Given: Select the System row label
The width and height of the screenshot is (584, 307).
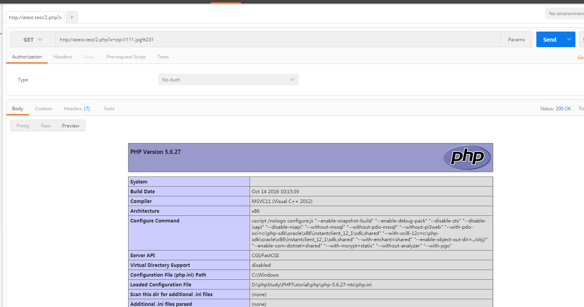Looking at the screenshot, I should click(x=139, y=182).
